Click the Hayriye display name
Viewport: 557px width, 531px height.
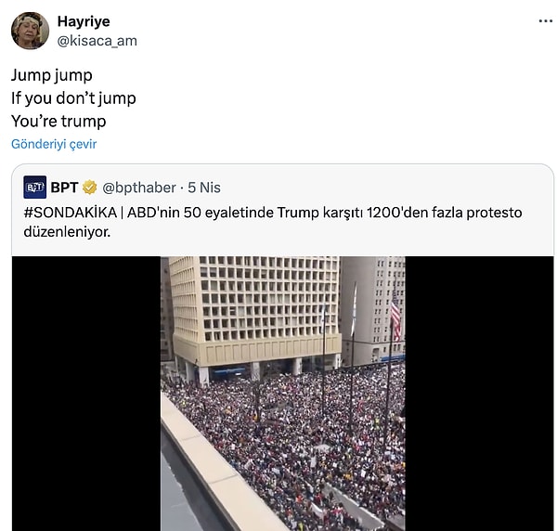click(x=84, y=21)
